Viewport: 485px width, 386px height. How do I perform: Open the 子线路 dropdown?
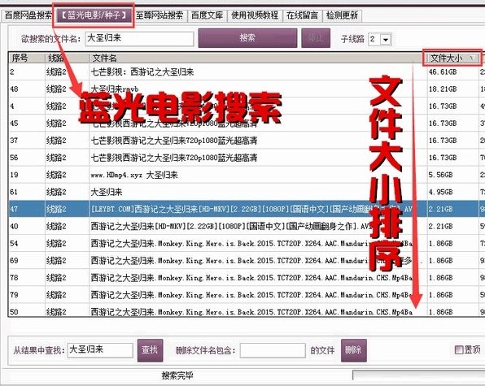click(386, 39)
